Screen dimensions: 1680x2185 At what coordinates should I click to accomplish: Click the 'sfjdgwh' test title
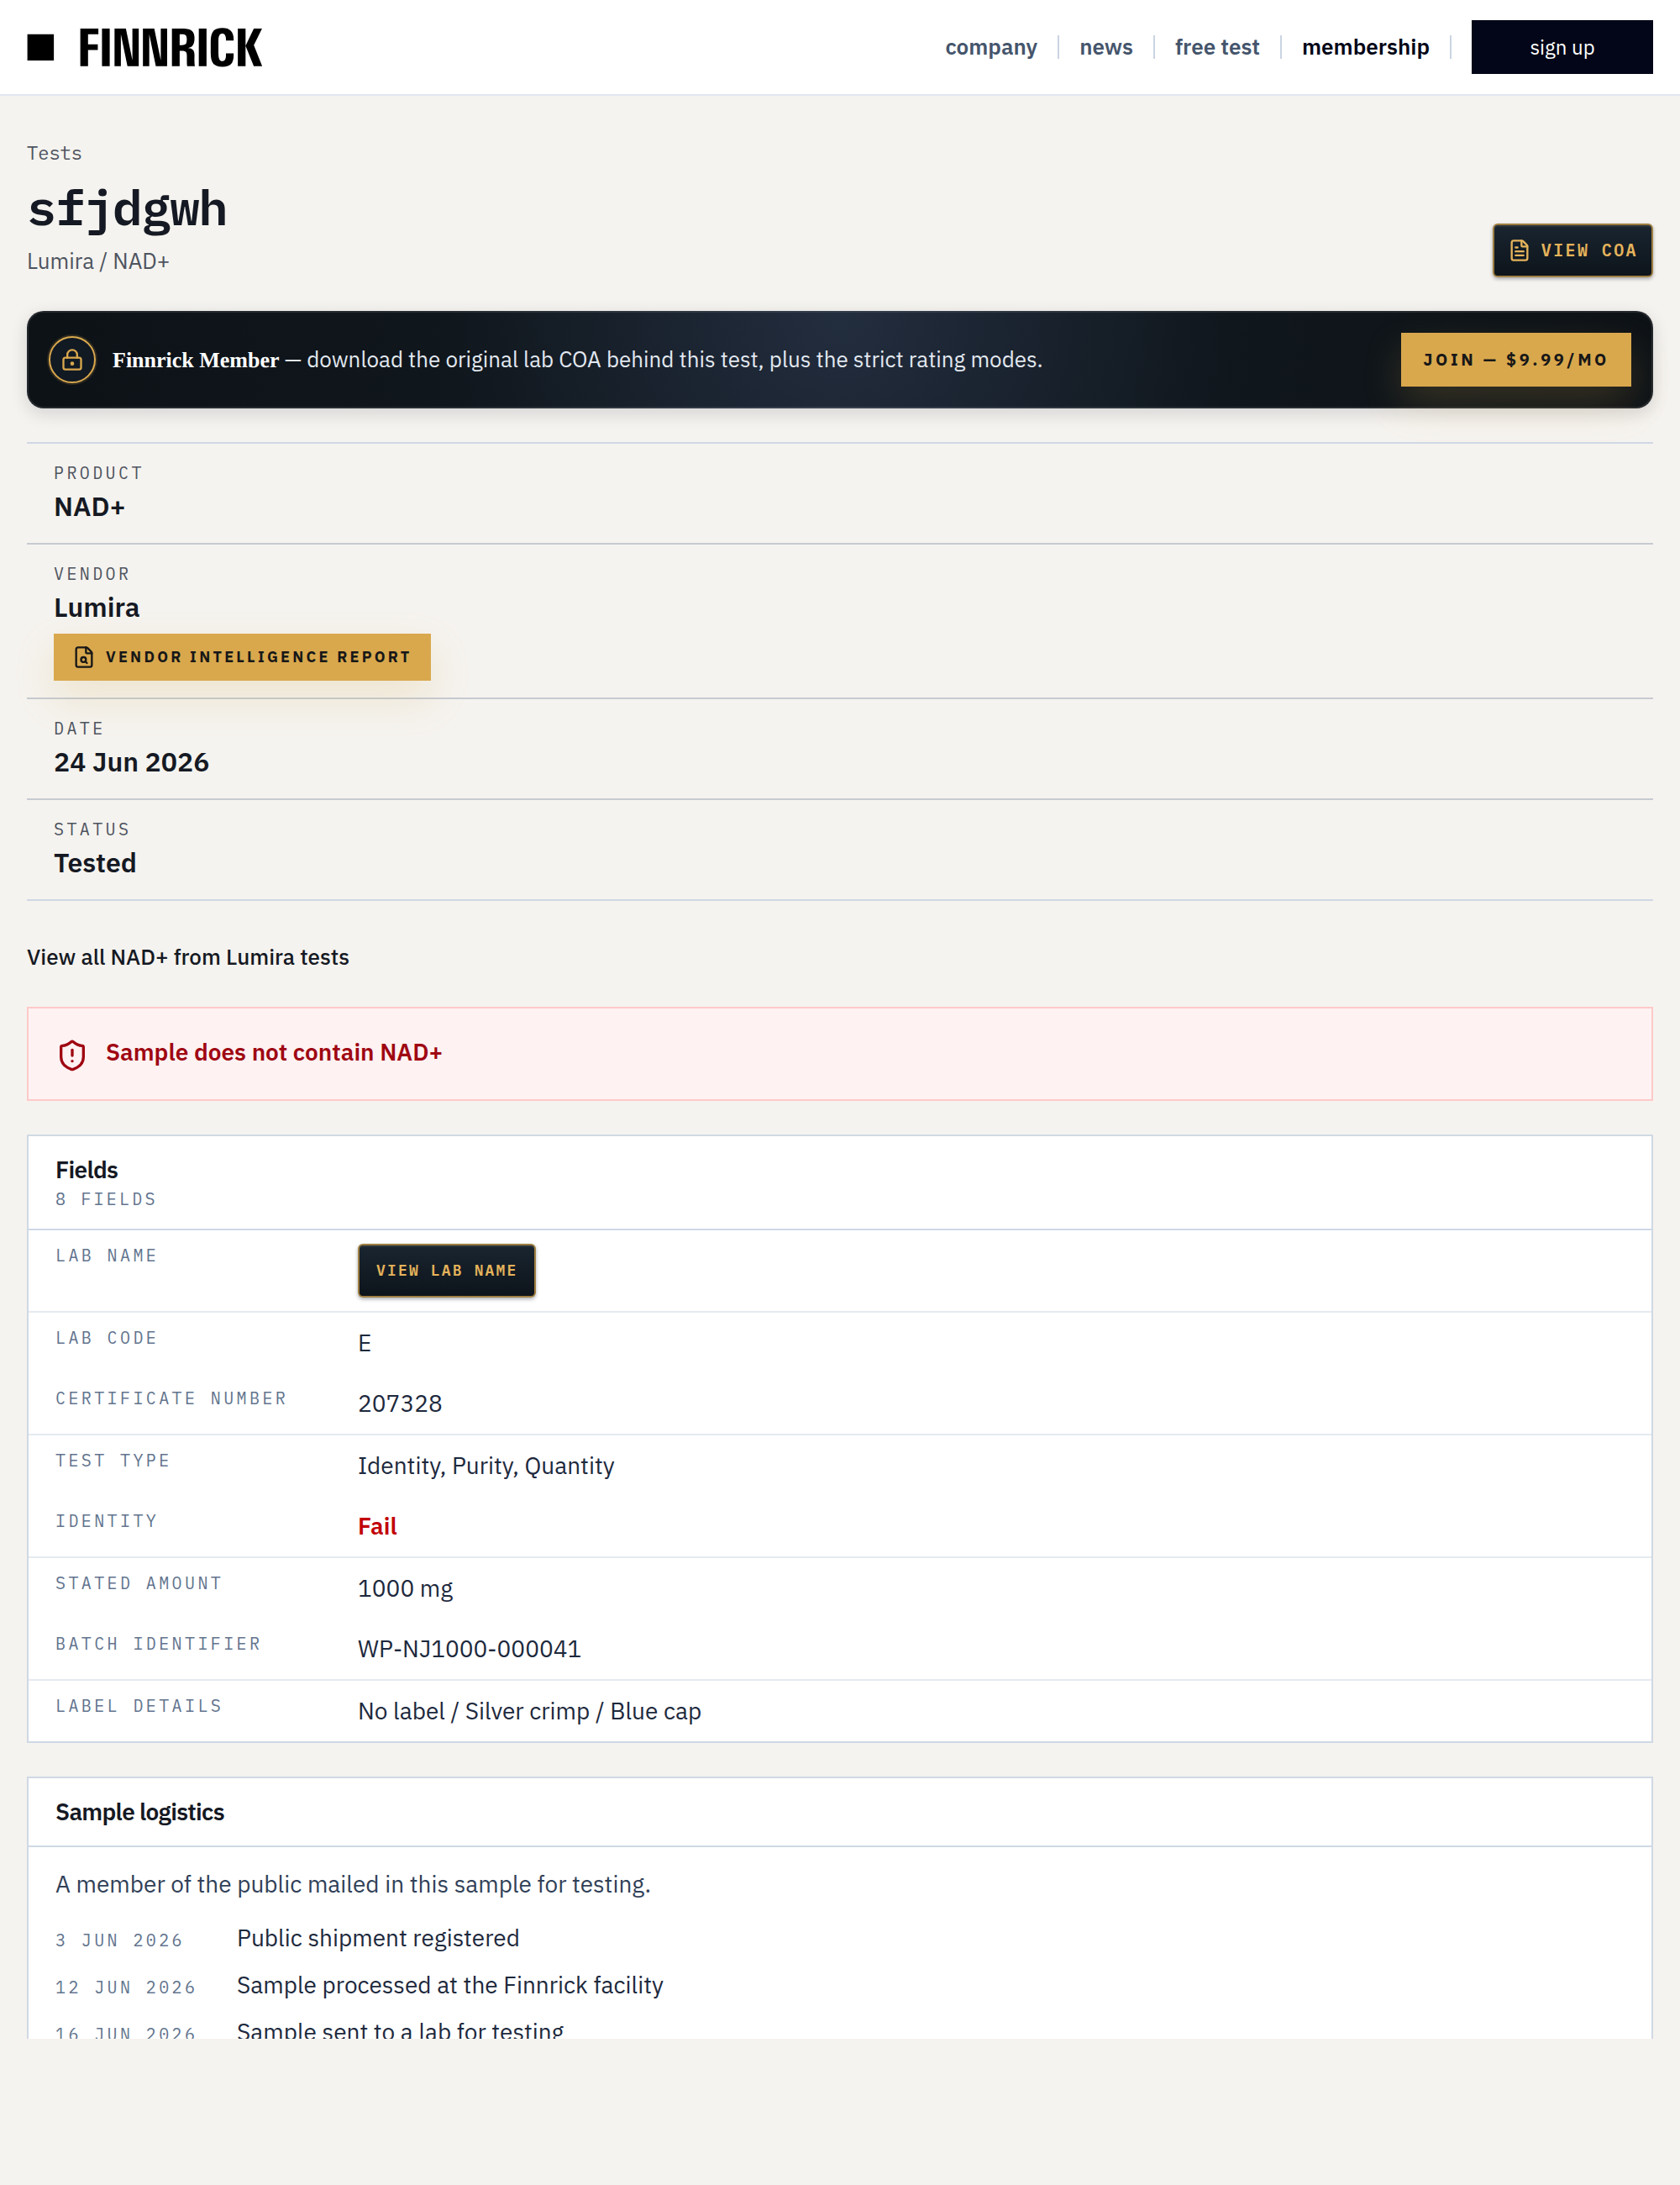127,209
